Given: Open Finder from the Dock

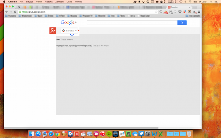Looking at the screenshot, I should (32, 134).
